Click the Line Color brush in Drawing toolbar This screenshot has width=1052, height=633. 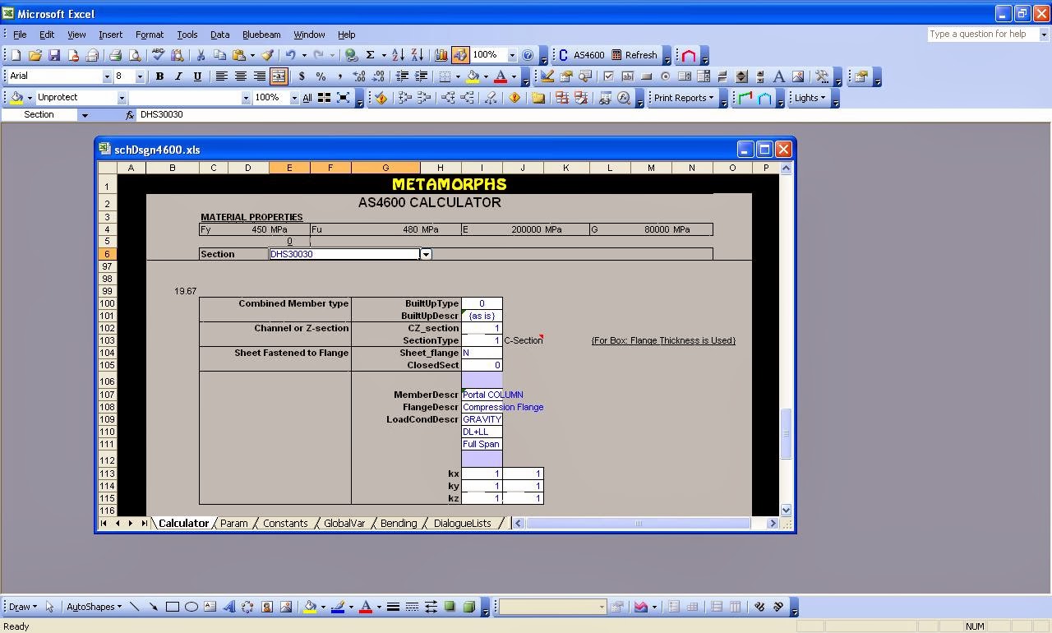coord(338,607)
